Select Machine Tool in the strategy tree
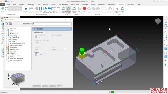Image resolution: width=168 pixels, height=94 pixels. (13, 34)
